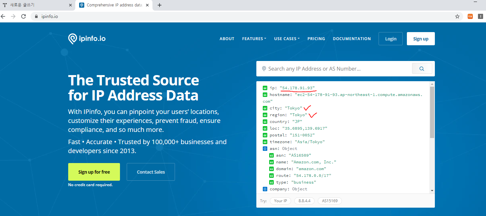
Task: Click the "AS16509" asn value
Action: click(x=300, y=155)
